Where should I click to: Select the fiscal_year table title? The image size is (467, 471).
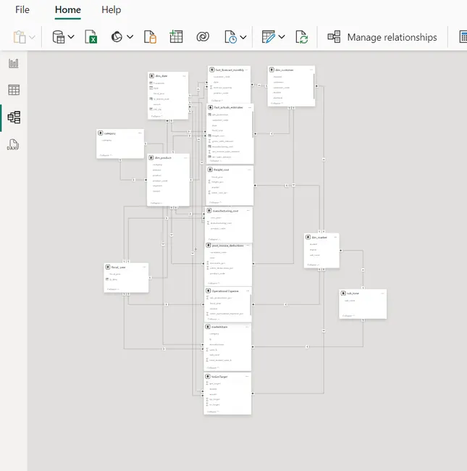click(x=118, y=267)
